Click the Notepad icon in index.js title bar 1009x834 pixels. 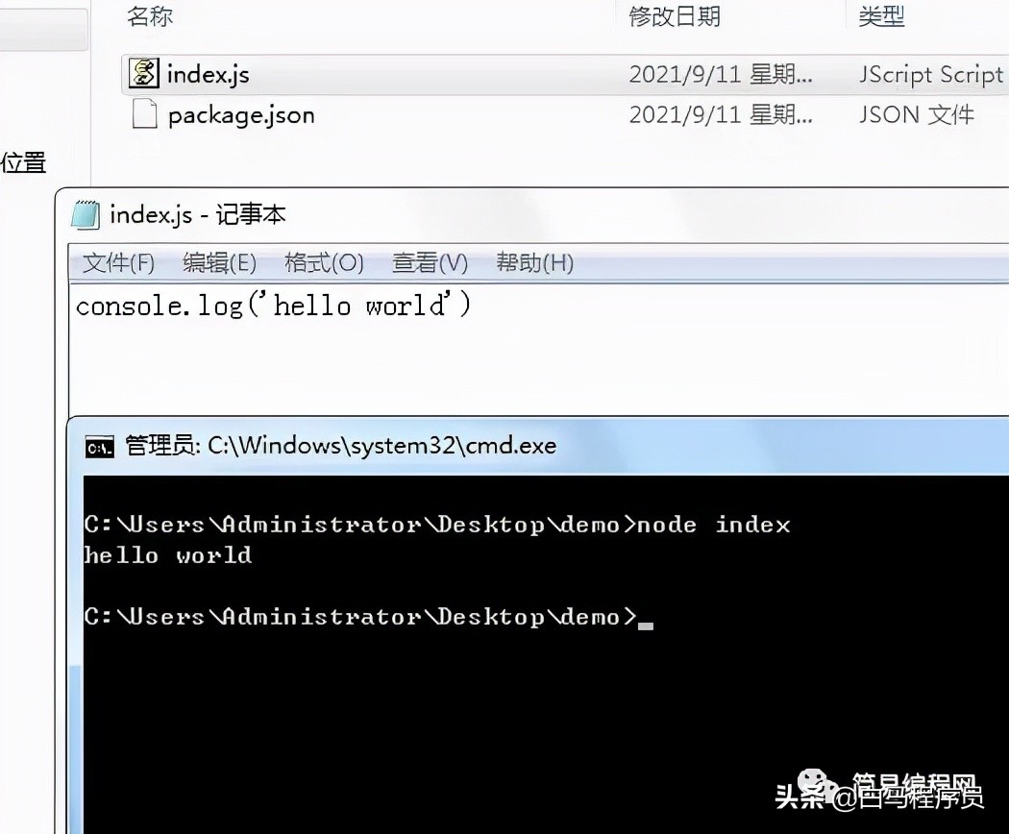(x=85, y=215)
